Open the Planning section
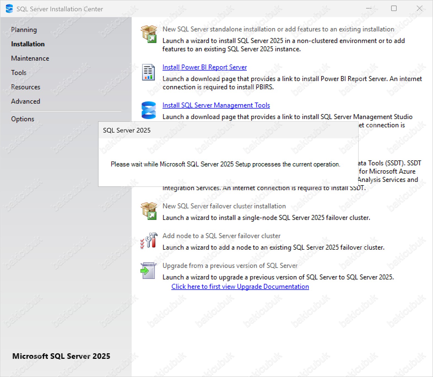Viewport: 433px width, 377px height. (24, 30)
